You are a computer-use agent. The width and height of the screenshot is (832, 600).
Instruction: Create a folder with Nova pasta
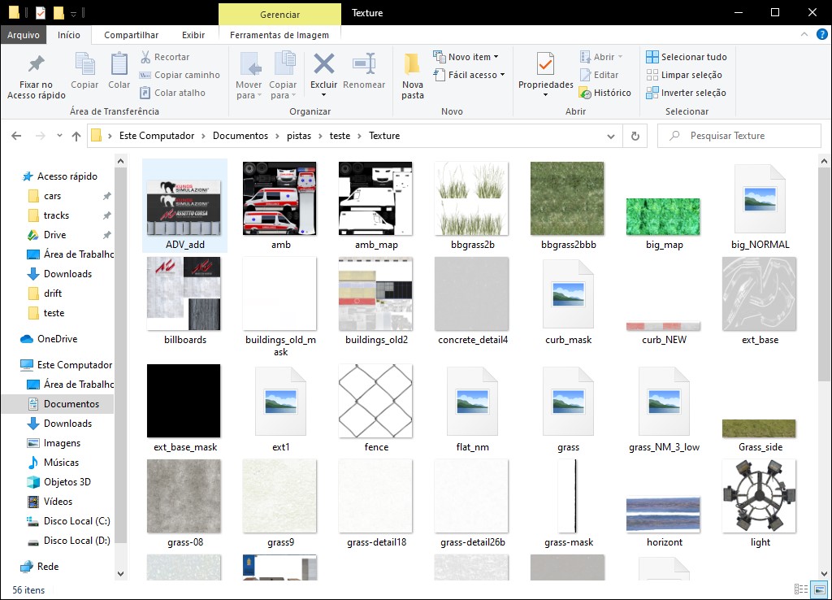[x=412, y=76]
